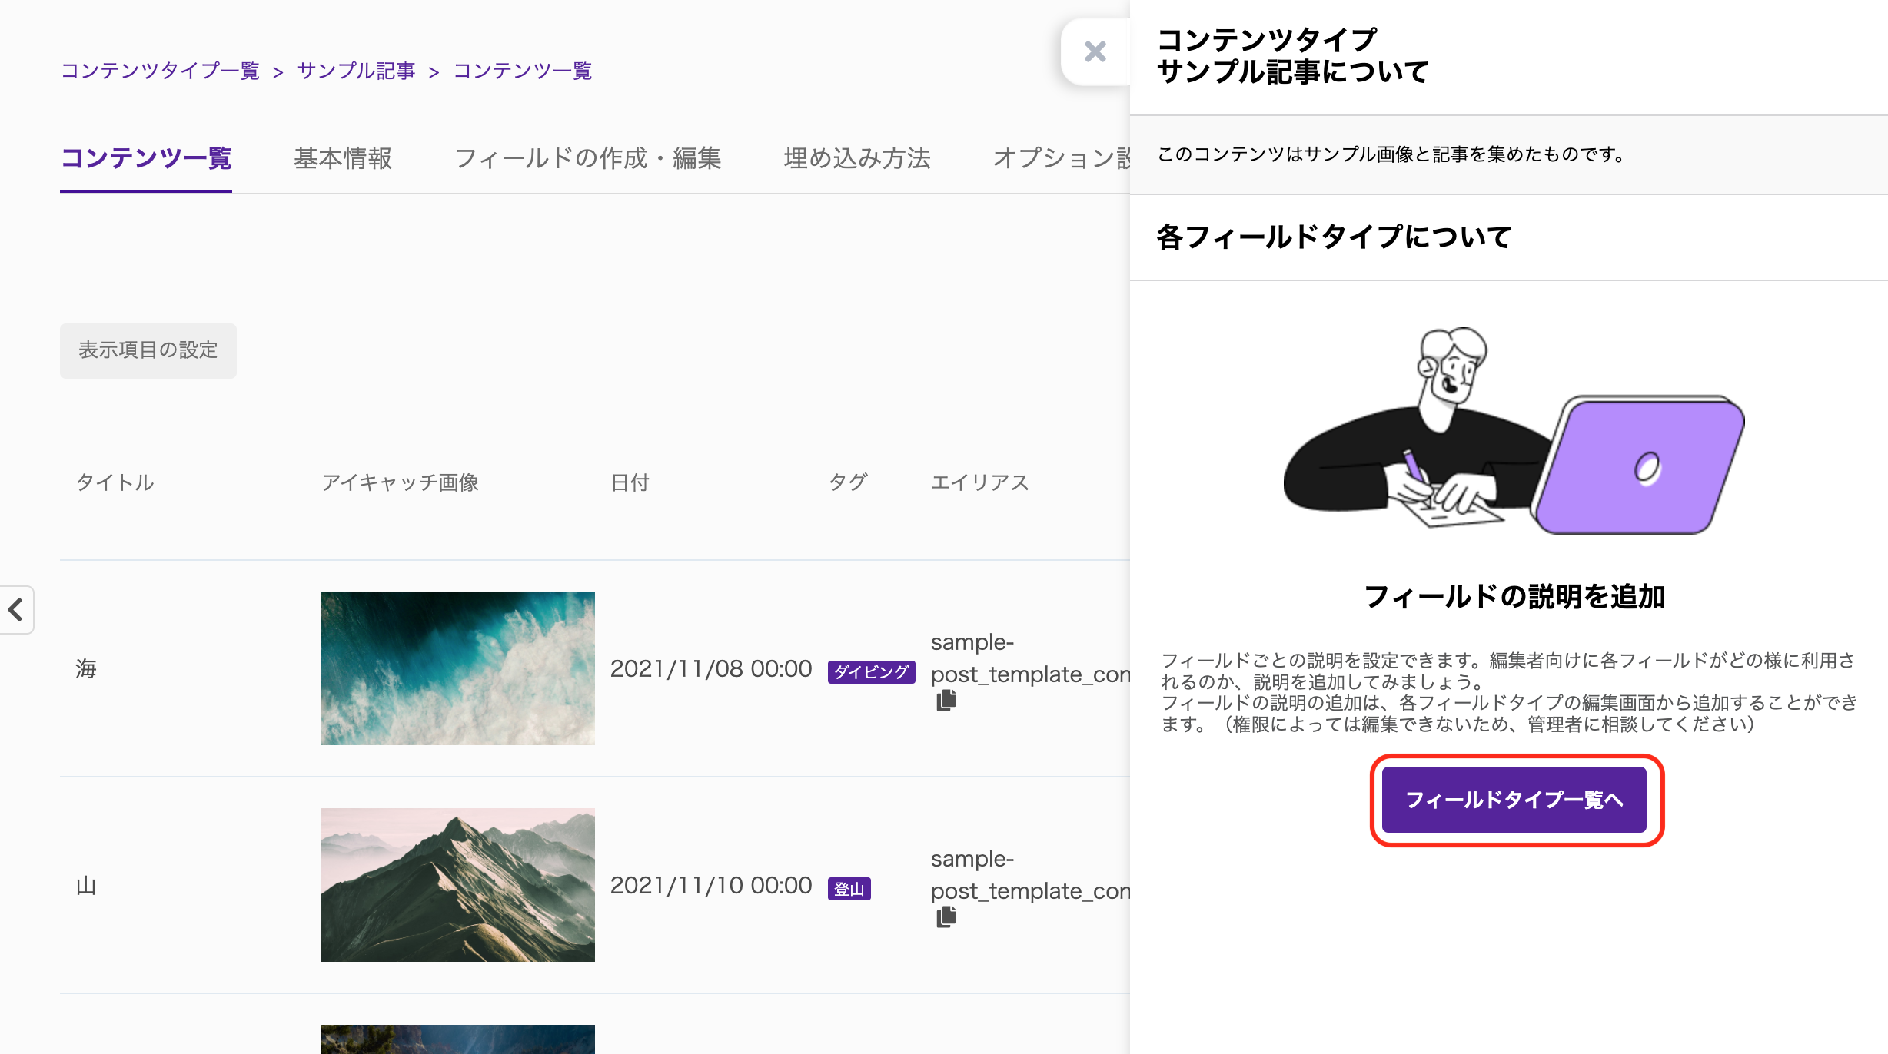Open the コンテンツタイプ一覧 breadcrumb link
1888x1054 pixels.
160,71
